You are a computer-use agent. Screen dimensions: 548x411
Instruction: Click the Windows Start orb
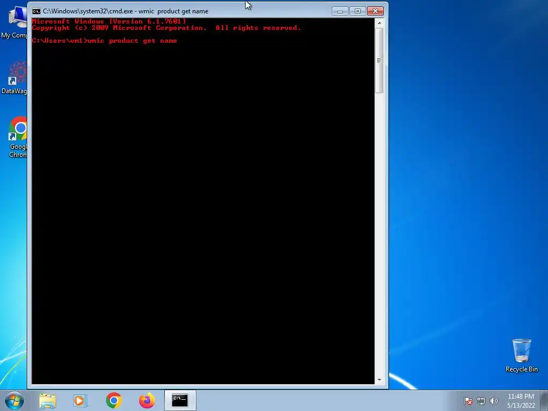pos(14,400)
